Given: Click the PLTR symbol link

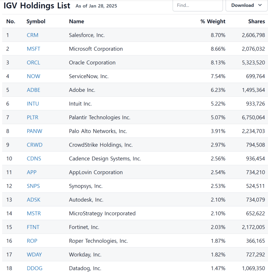Looking at the screenshot, I should pos(32,117).
